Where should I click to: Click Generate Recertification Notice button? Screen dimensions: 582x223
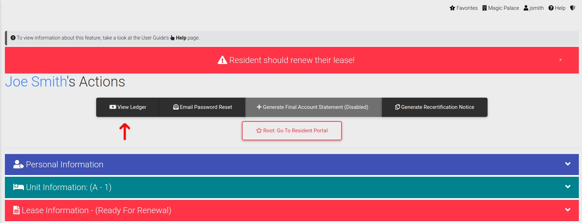pyautogui.click(x=435, y=107)
